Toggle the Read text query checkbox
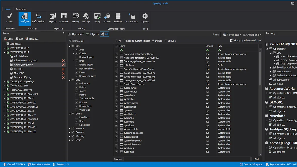Image resolution: width=297 pixels, height=167 pixels. click(77, 117)
